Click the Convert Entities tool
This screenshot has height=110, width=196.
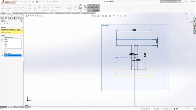tap(35, 7)
